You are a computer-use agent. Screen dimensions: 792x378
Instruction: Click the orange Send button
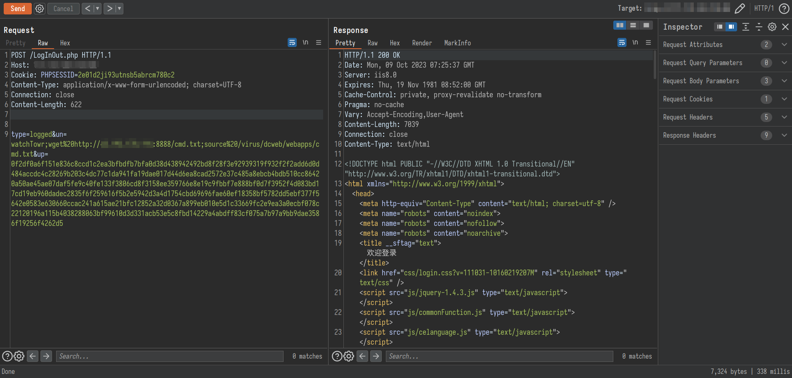point(18,9)
